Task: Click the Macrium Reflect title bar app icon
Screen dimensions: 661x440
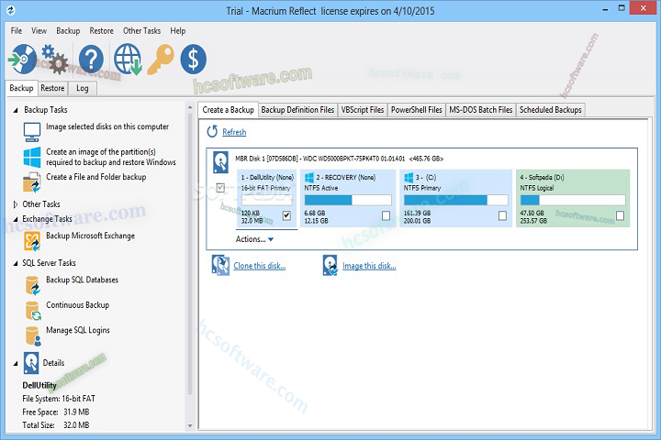Action: click(x=10, y=10)
